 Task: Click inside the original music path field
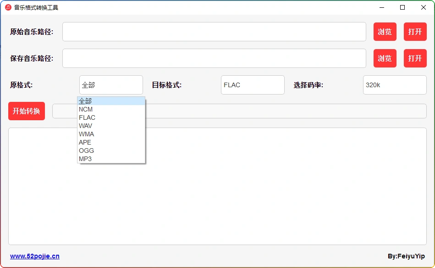coord(214,32)
